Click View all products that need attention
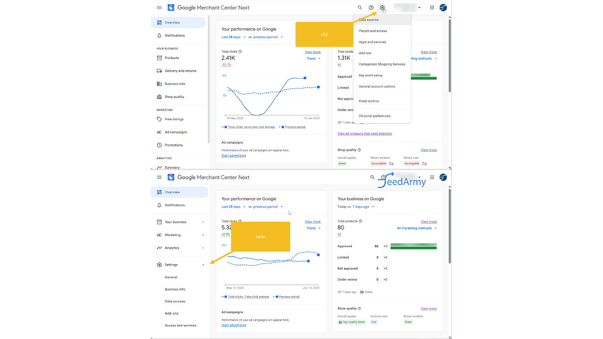 click(x=365, y=134)
